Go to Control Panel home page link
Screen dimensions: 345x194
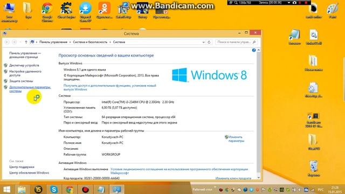click(x=25, y=55)
